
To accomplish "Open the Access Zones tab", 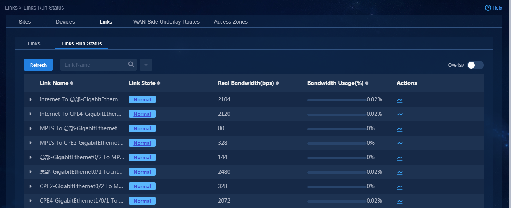I will tap(231, 22).
